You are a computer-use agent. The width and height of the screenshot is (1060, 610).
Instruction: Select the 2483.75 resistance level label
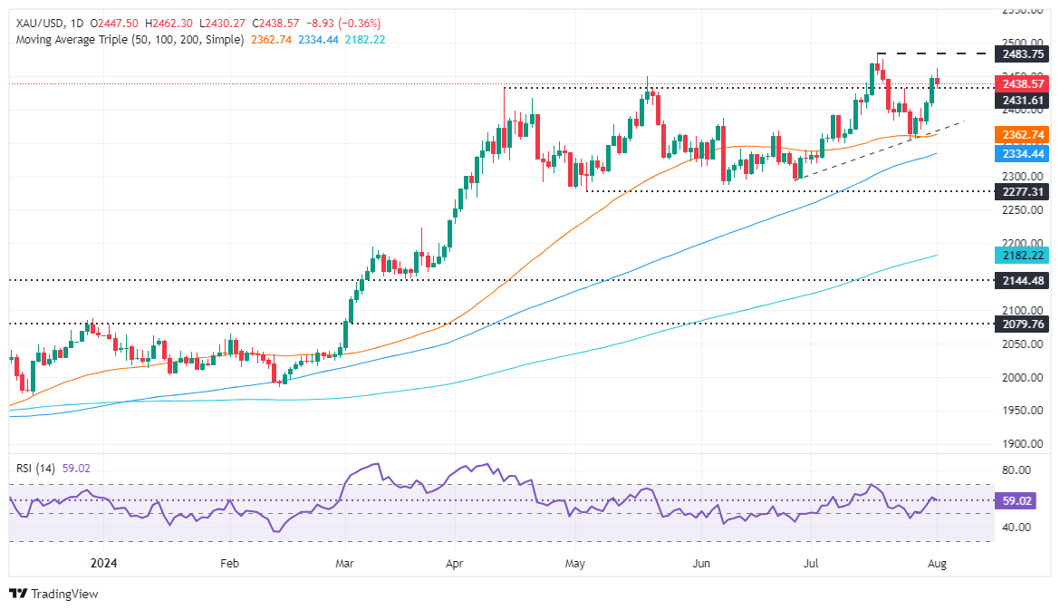1021,54
